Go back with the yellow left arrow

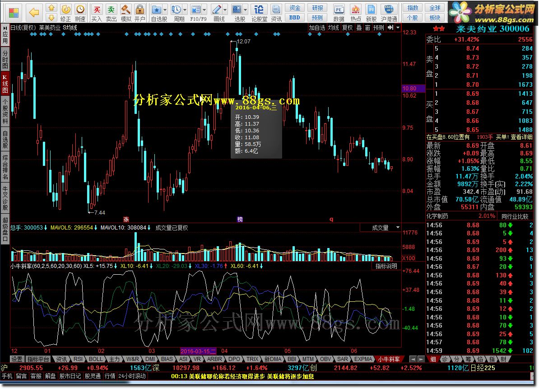(x=34, y=13)
